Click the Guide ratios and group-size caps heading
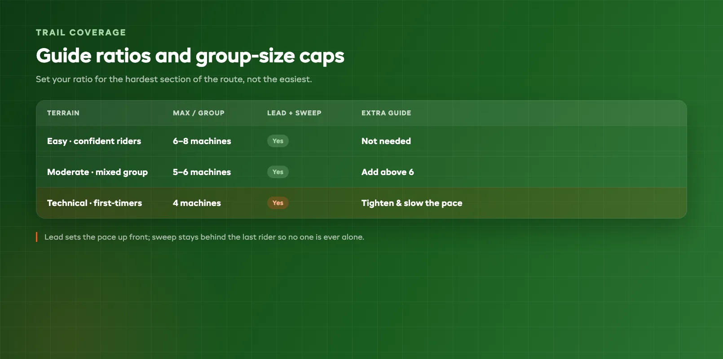The image size is (723, 359). (190, 56)
